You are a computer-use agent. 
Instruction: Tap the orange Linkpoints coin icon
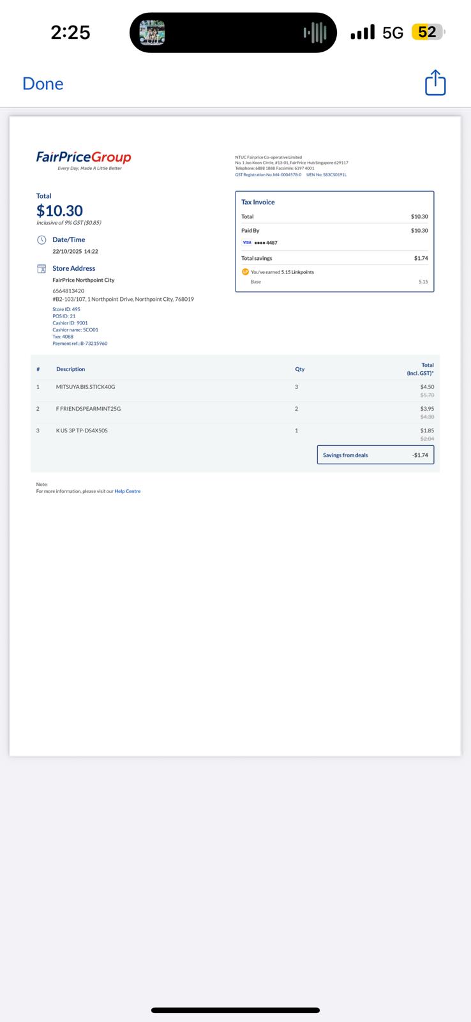(x=245, y=271)
